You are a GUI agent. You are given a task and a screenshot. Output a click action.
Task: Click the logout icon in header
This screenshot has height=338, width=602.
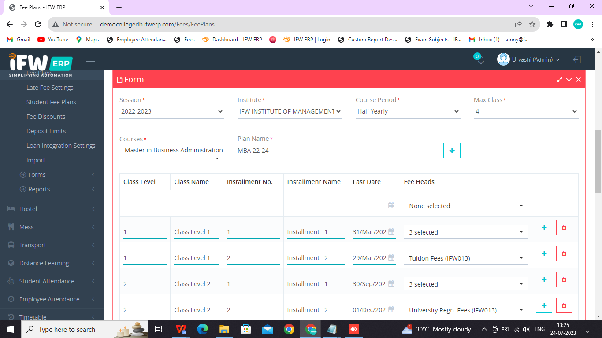(x=577, y=59)
